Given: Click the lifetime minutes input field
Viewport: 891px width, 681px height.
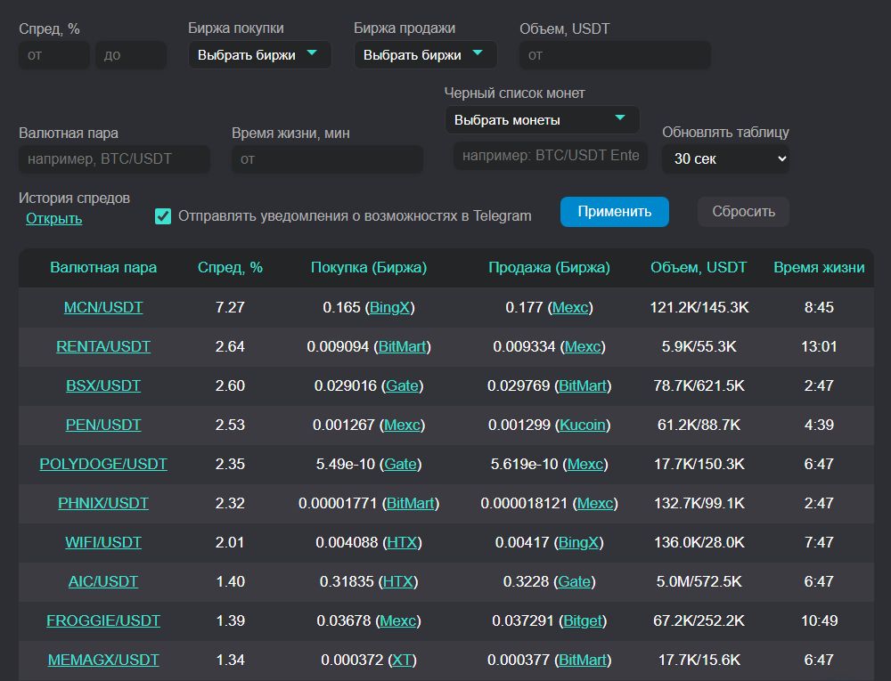Looking at the screenshot, I should 327,159.
